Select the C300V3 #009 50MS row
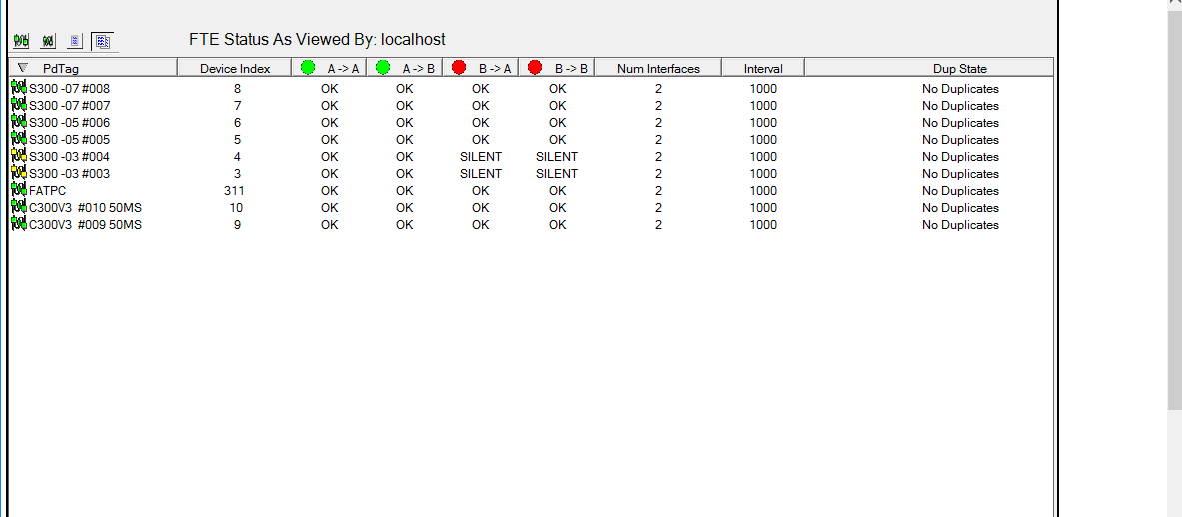Viewport: 1182px width, 517px height. (532, 225)
